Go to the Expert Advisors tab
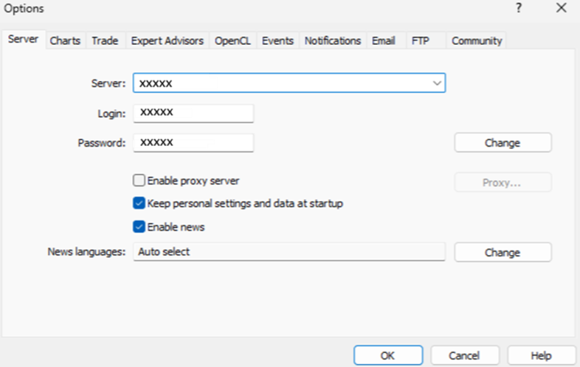This screenshot has width=580, height=367. (x=167, y=40)
